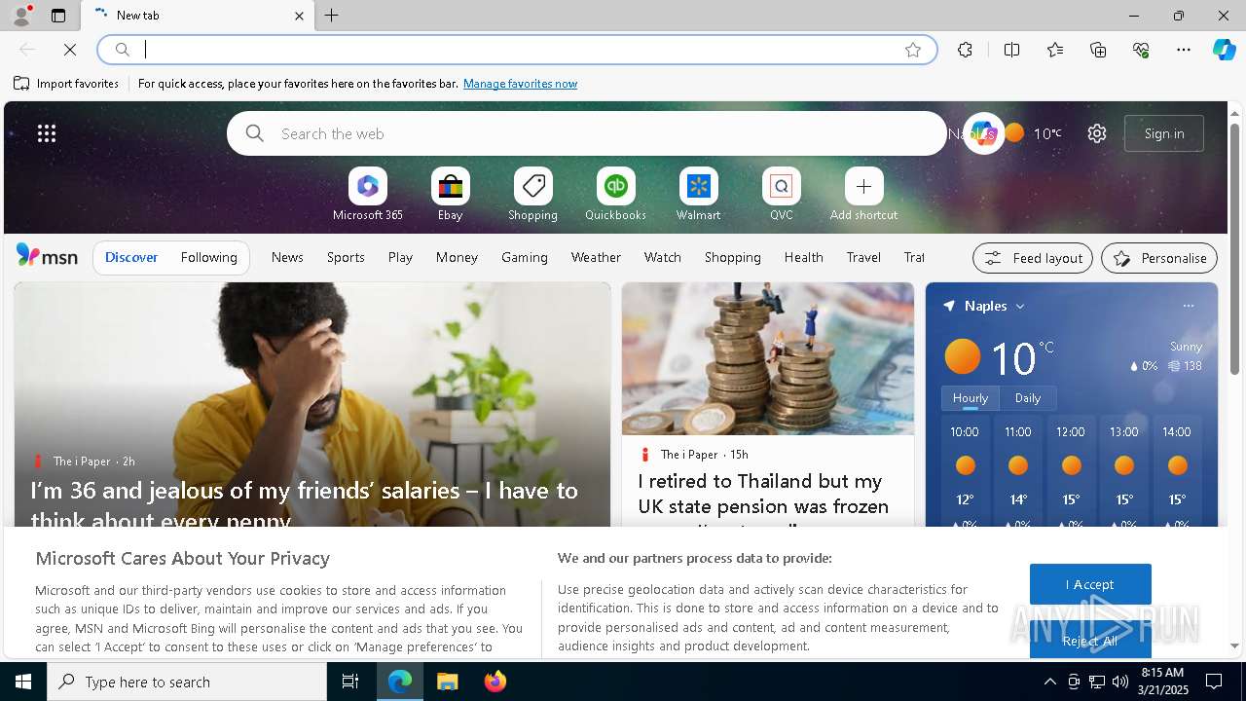Show hidden system tray icons
This screenshot has width=1246, height=701.
tap(1049, 682)
